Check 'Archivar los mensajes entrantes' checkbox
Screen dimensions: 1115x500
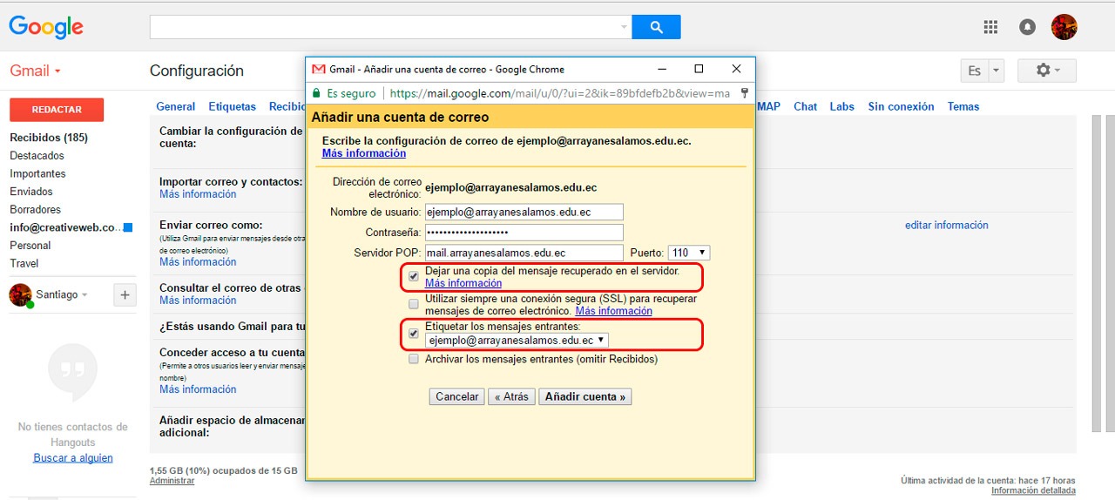pyautogui.click(x=414, y=359)
